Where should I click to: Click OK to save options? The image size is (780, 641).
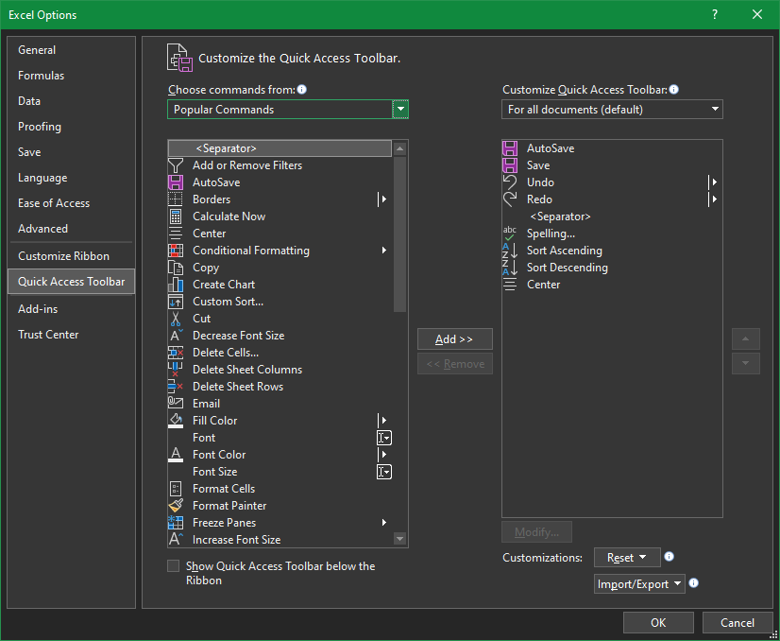pos(658,622)
